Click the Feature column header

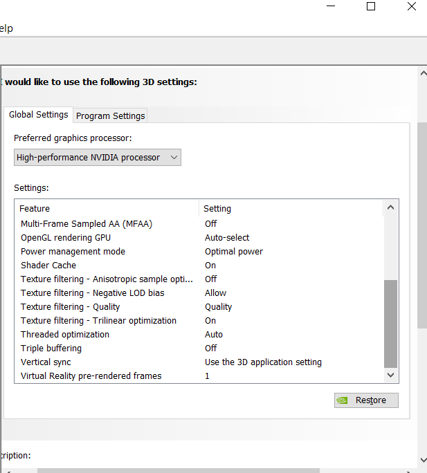point(107,208)
